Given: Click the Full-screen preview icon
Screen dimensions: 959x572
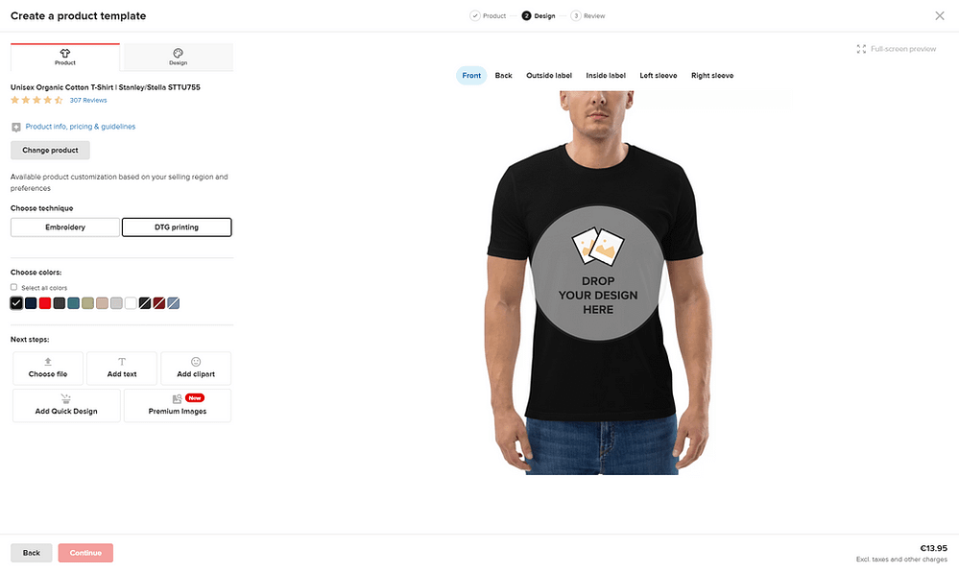Looking at the screenshot, I should tap(861, 49).
